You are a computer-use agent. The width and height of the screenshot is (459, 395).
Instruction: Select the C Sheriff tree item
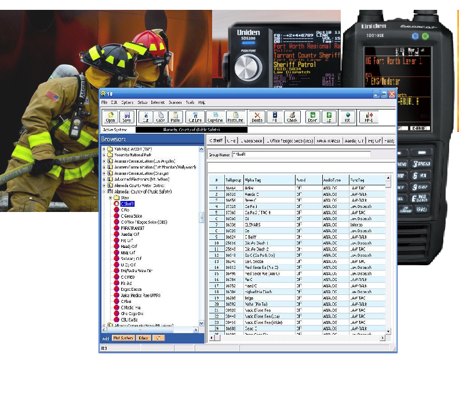click(x=128, y=204)
